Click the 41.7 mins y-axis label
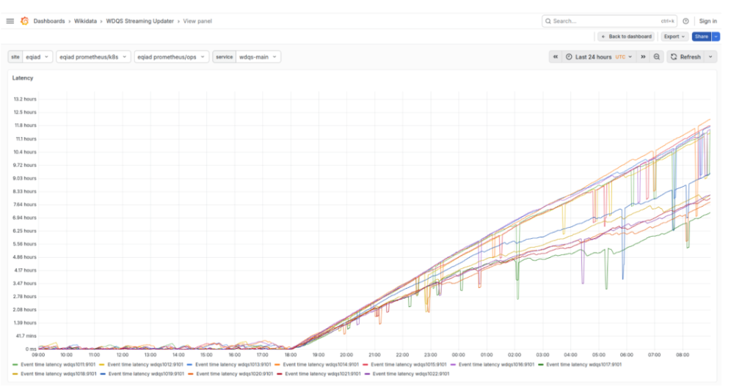 click(26, 336)
